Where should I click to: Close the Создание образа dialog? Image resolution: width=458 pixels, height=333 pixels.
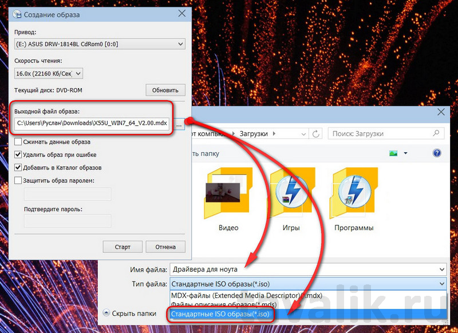182,13
